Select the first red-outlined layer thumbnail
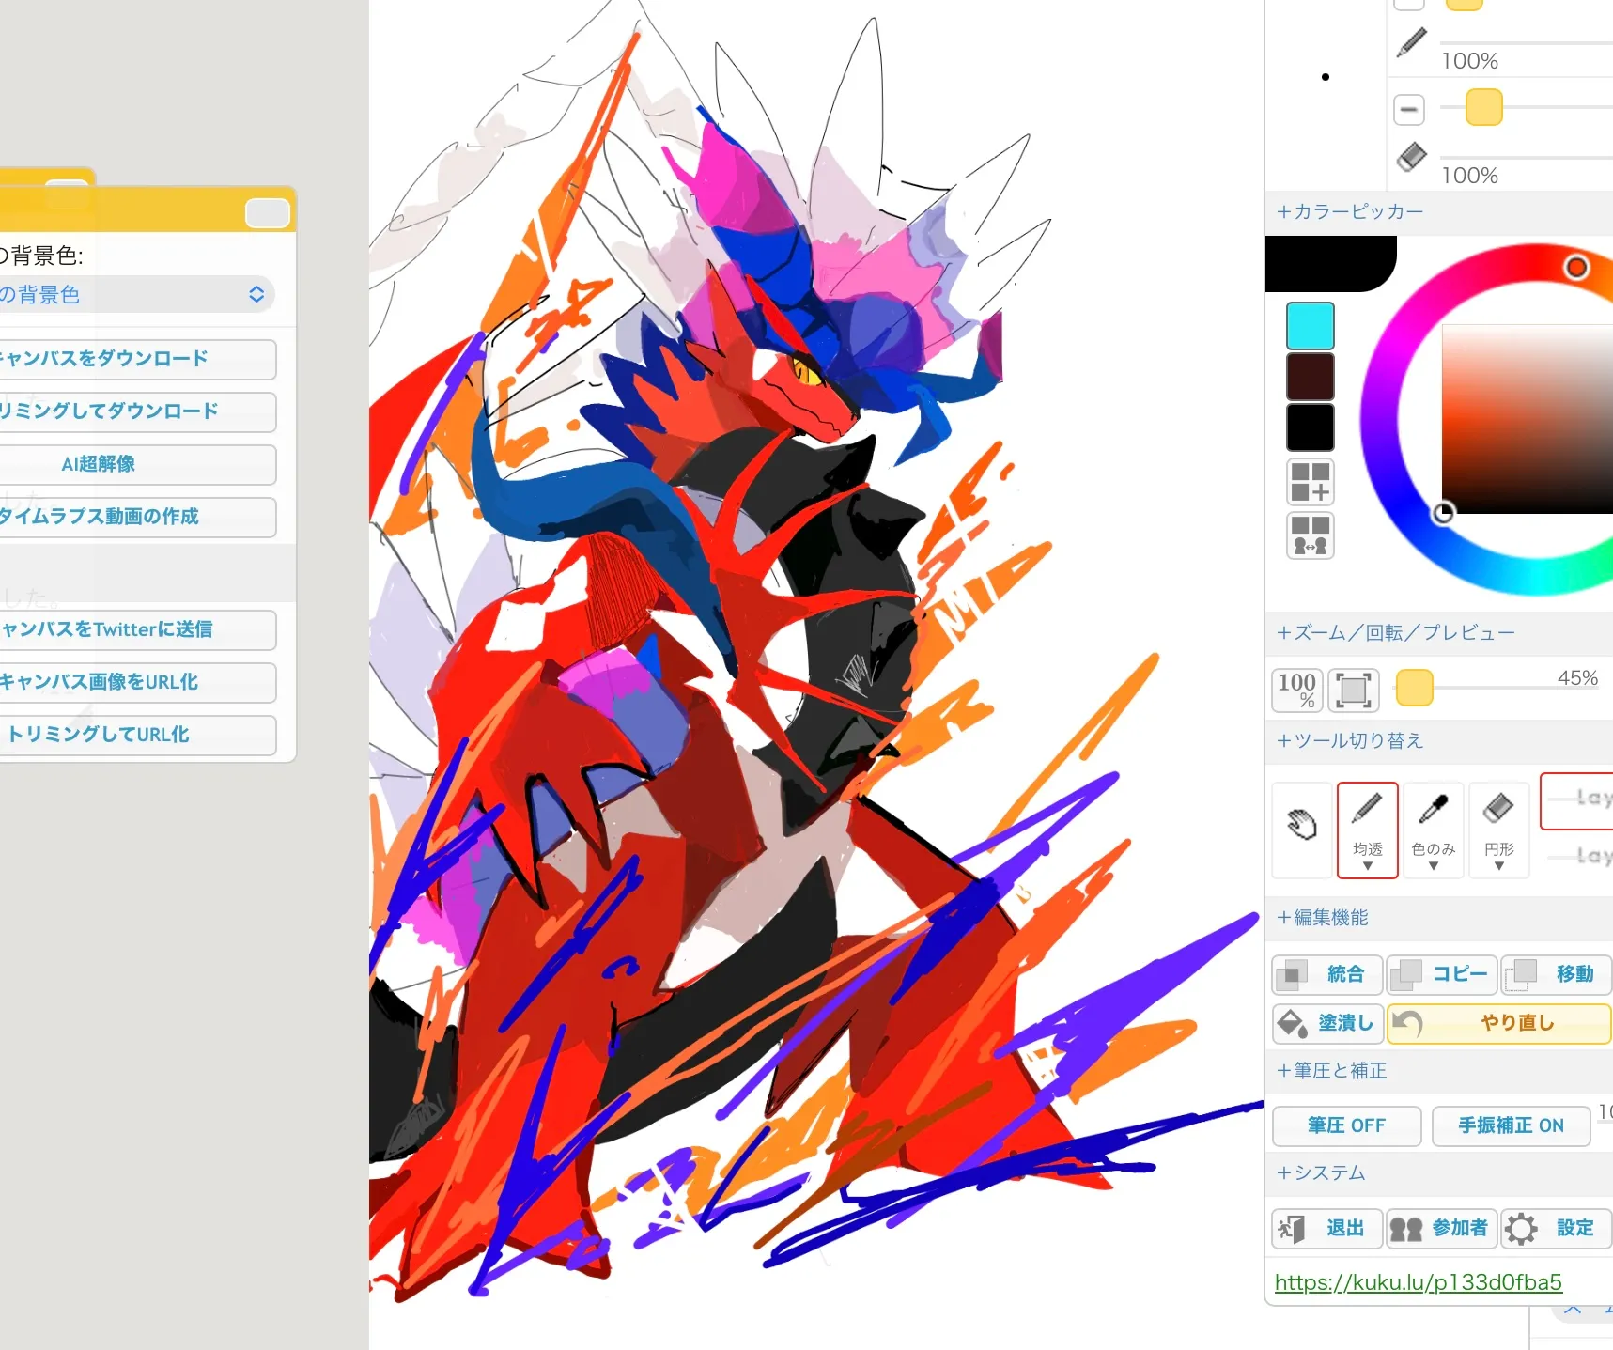The width and height of the screenshot is (1613, 1350). [x=1577, y=801]
